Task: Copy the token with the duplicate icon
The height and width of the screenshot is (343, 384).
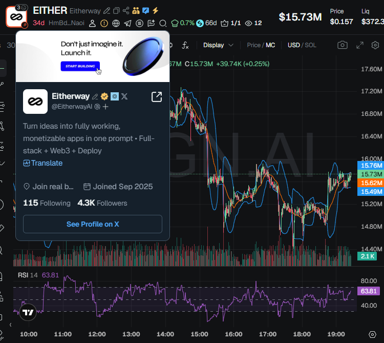Action: pyautogui.click(x=116, y=11)
